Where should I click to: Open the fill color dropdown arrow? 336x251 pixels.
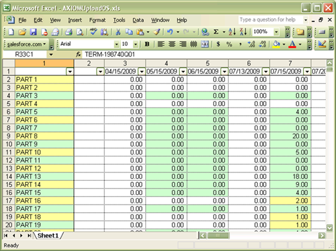(x=284, y=44)
